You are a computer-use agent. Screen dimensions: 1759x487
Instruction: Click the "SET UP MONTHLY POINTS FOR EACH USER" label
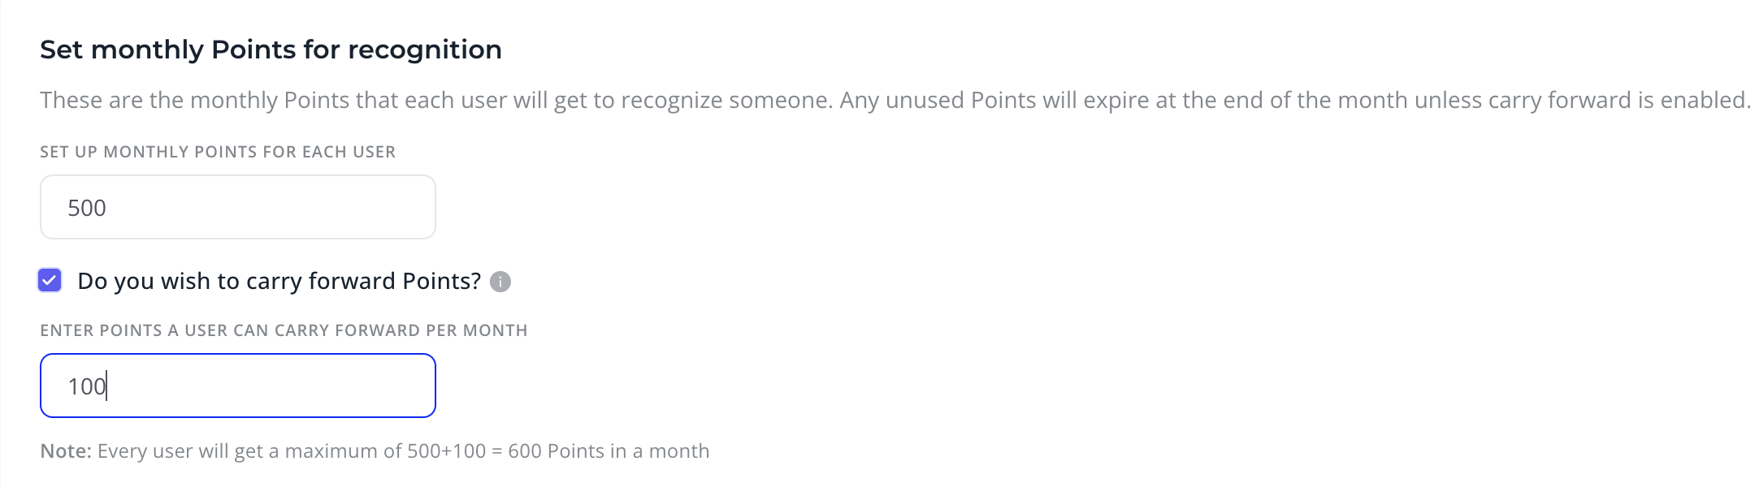[x=218, y=152]
